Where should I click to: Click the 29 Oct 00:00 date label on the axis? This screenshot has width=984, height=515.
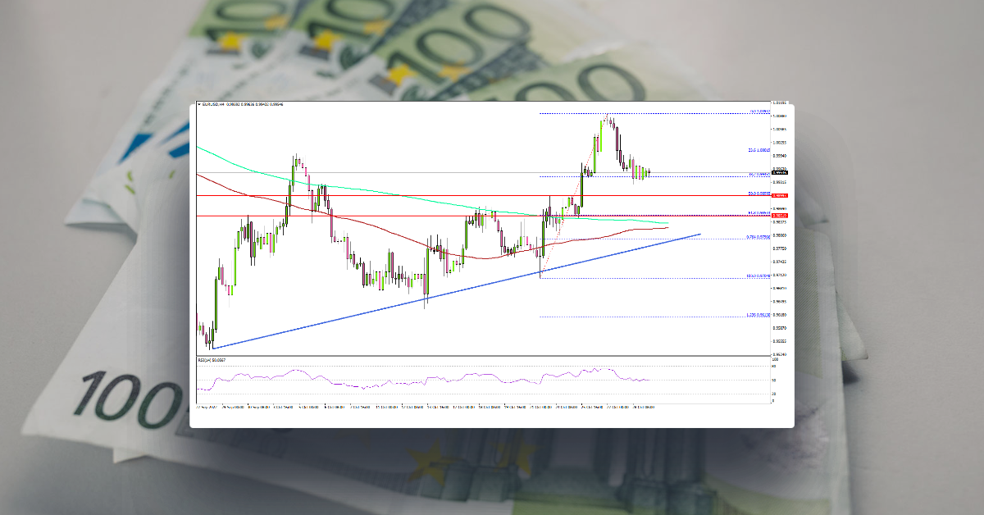[x=645, y=404]
